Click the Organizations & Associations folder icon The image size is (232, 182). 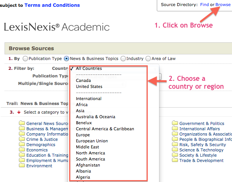coord(175,134)
